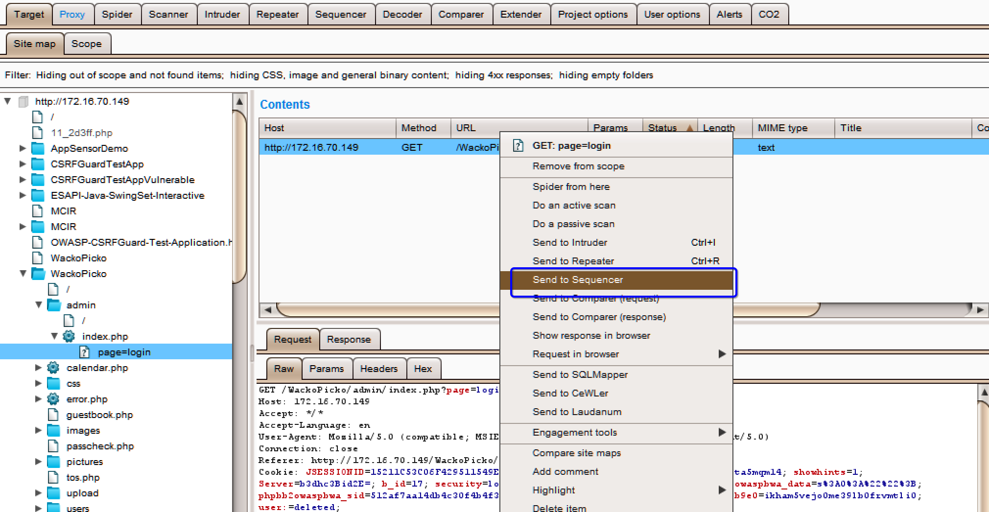Click the horizontal scrollbar right arrow

981,310
